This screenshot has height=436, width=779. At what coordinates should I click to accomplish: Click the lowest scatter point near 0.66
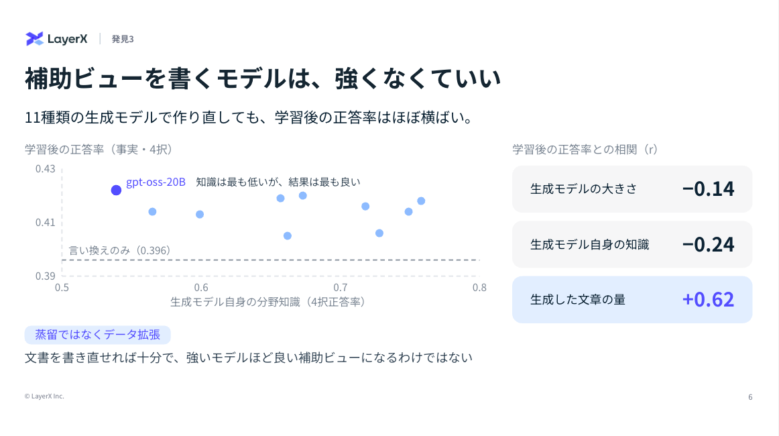[287, 235]
